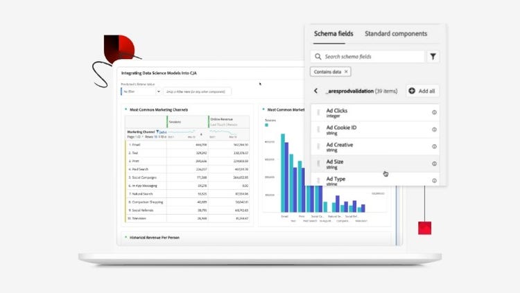Grab the drag handle of Ad Clicks
Viewport: 520px width, 293px height.
(x=318, y=112)
